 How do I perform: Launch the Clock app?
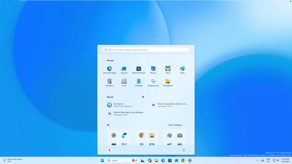[124, 83]
